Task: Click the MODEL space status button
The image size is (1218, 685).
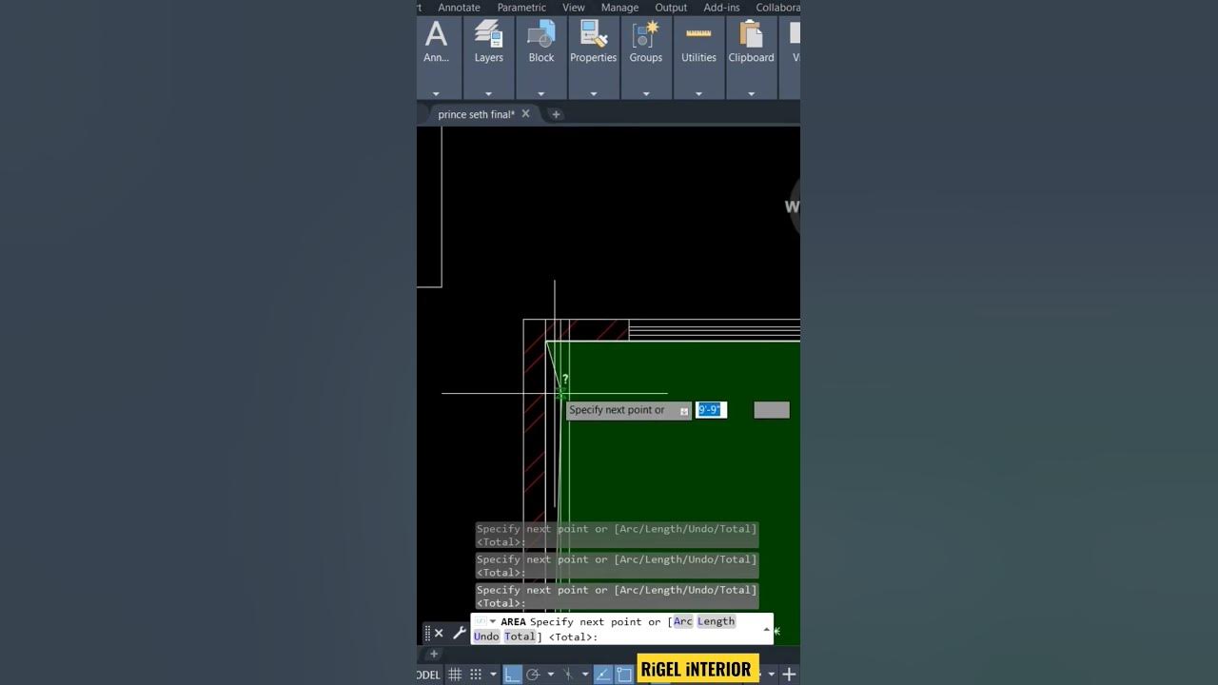Action: pos(428,675)
